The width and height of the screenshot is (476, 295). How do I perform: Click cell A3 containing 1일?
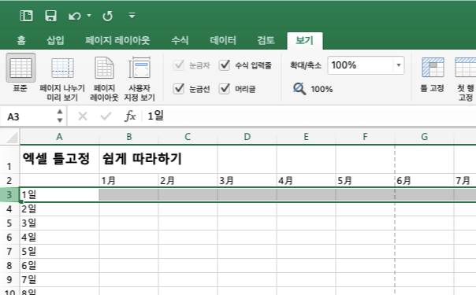point(60,195)
